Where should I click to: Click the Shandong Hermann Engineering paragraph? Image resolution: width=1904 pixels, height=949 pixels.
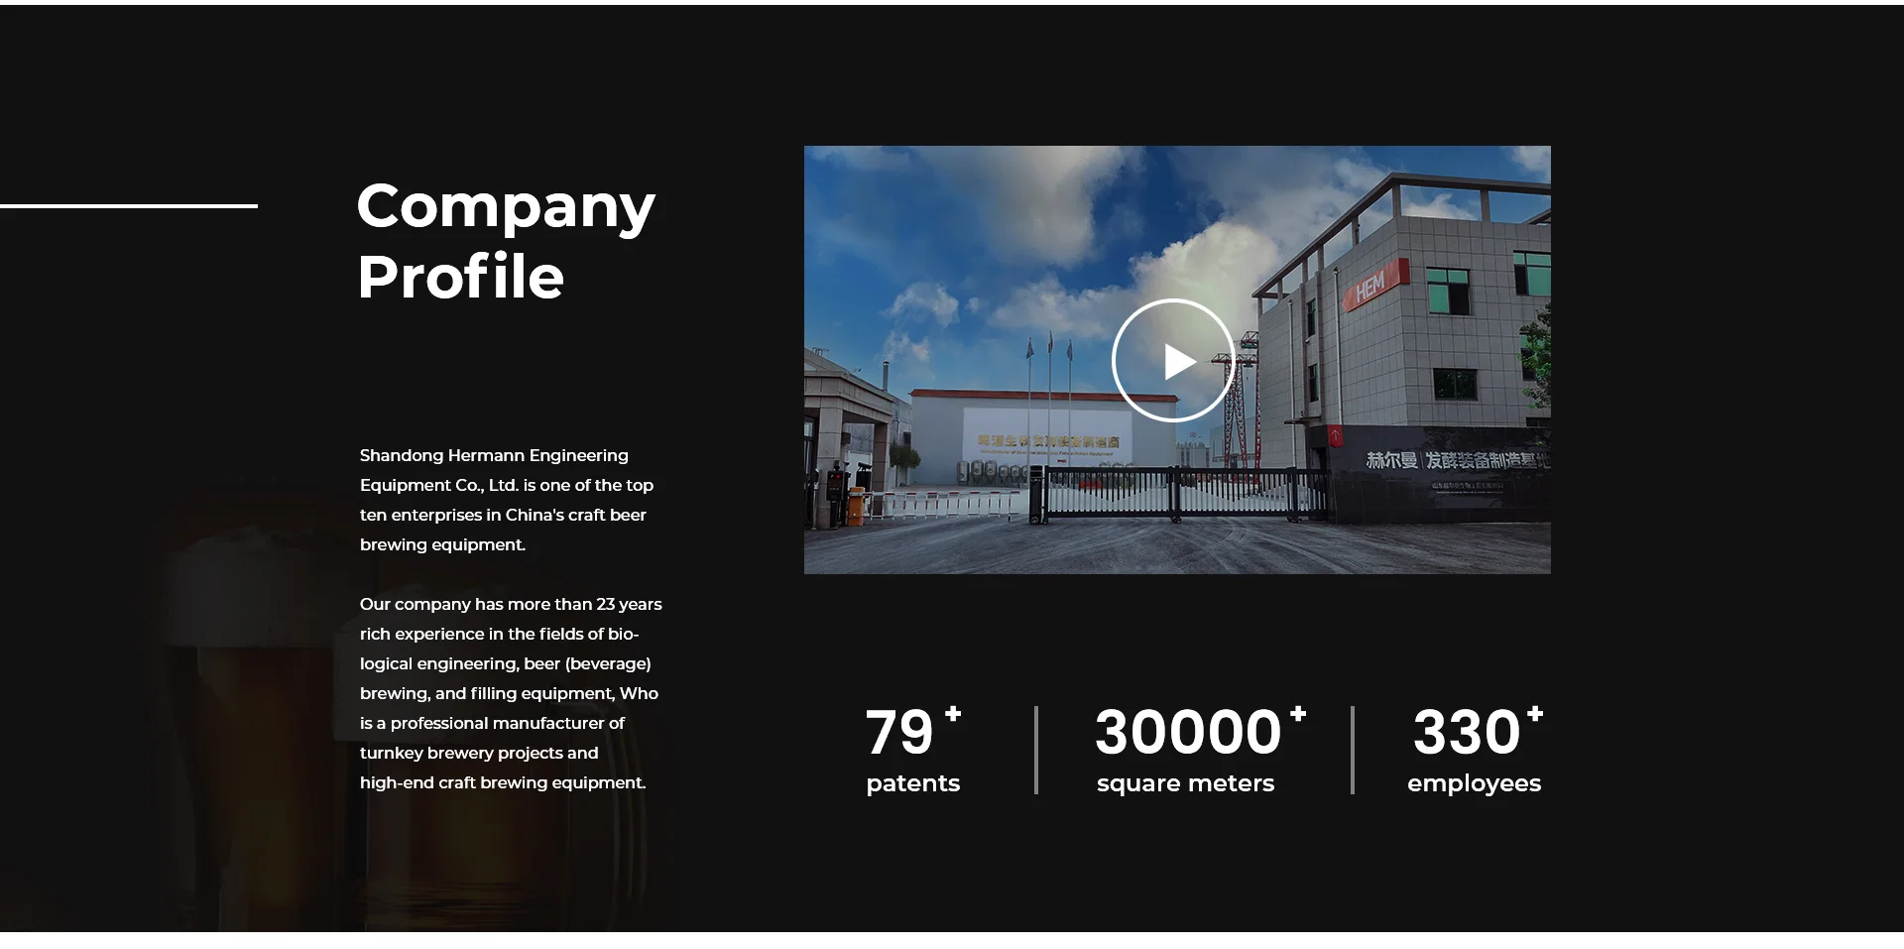point(506,500)
